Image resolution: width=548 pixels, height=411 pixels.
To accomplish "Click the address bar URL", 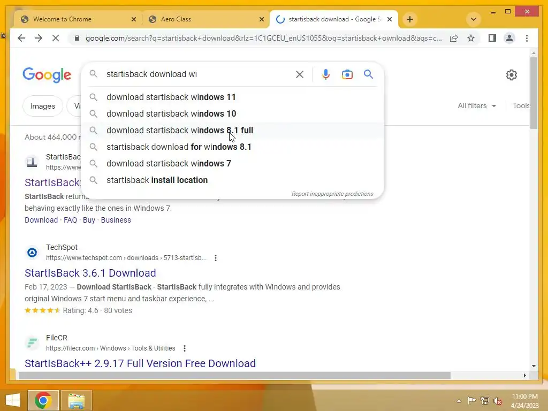I will (263, 38).
